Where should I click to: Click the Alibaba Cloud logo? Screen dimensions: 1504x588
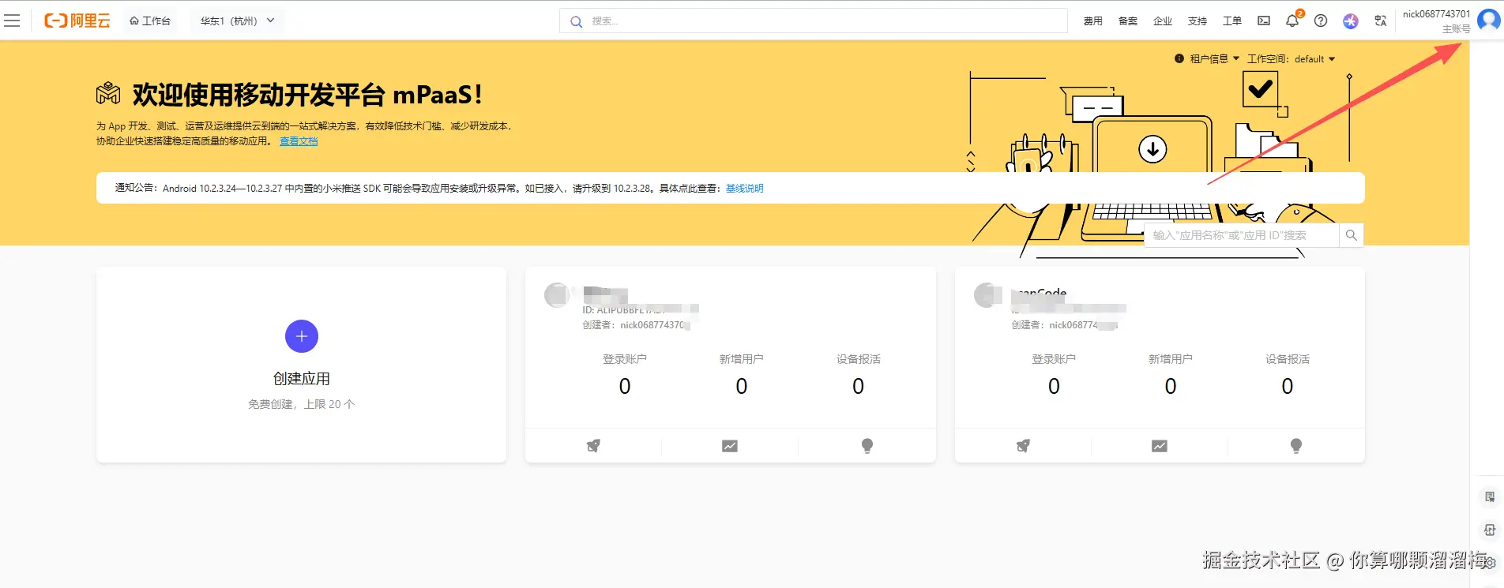tap(77, 21)
